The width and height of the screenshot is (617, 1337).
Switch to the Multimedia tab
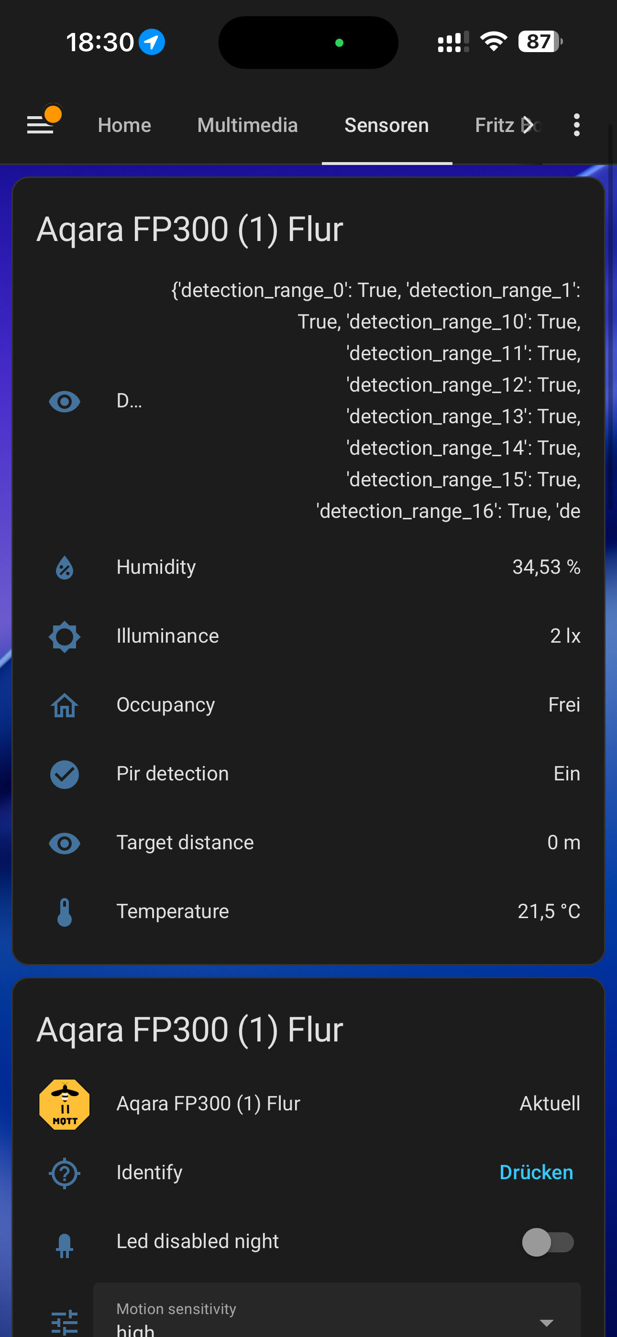(x=247, y=125)
